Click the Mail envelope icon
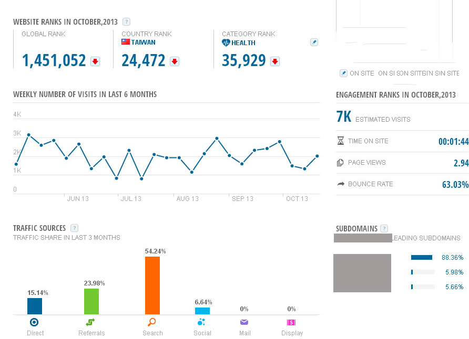The height and width of the screenshot is (339, 469). pos(244,322)
